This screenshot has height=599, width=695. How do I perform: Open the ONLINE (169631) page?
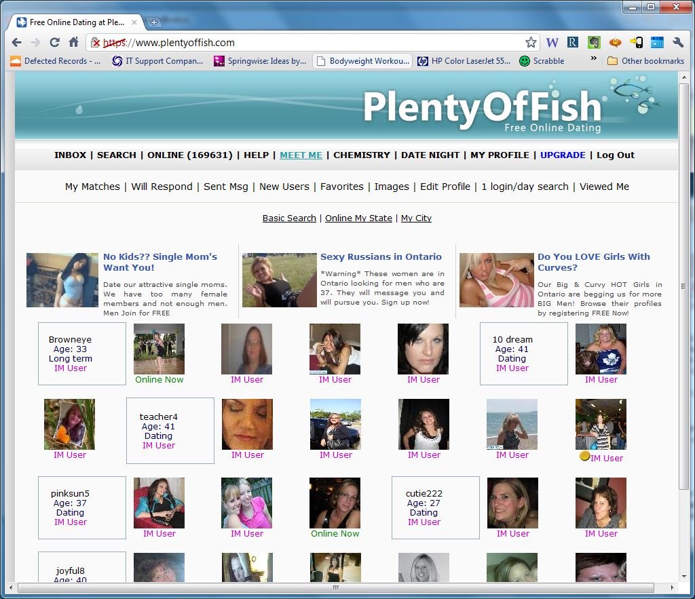coord(190,155)
